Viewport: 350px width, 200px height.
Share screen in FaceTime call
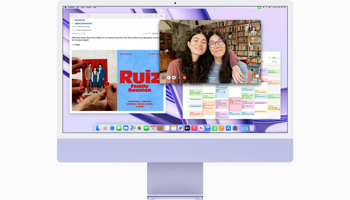click(x=179, y=77)
